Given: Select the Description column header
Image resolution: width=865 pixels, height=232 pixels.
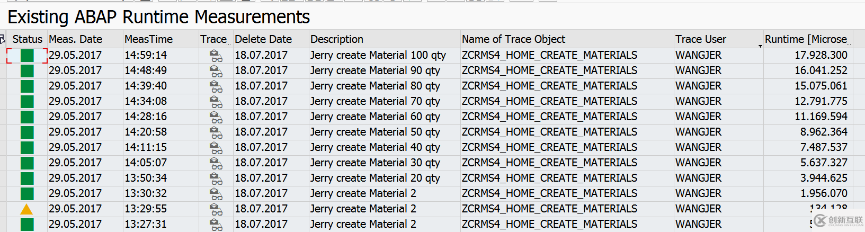Looking at the screenshot, I should [x=337, y=39].
